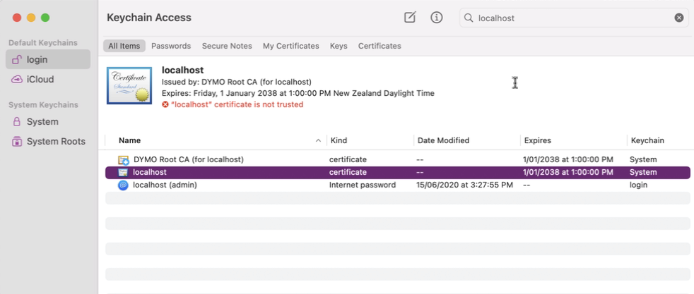Click the search magnifier icon
The height and width of the screenshot is (294, 694).
pos(469,18)
